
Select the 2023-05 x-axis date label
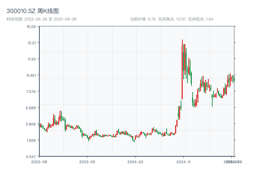[87, 162]
